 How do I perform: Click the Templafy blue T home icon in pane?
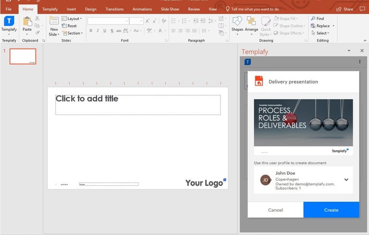(247, 62)
